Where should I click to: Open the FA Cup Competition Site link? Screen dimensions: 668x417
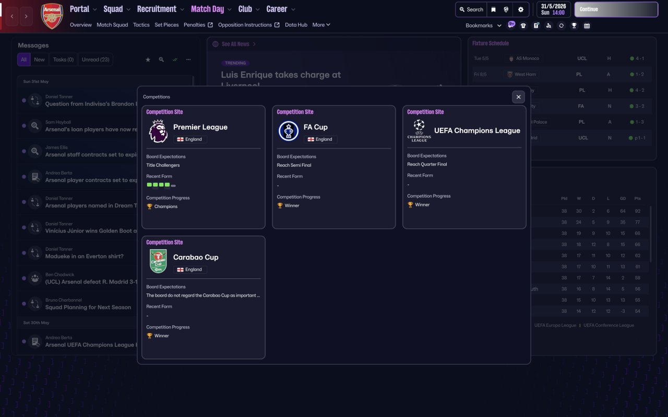(295, 112)
